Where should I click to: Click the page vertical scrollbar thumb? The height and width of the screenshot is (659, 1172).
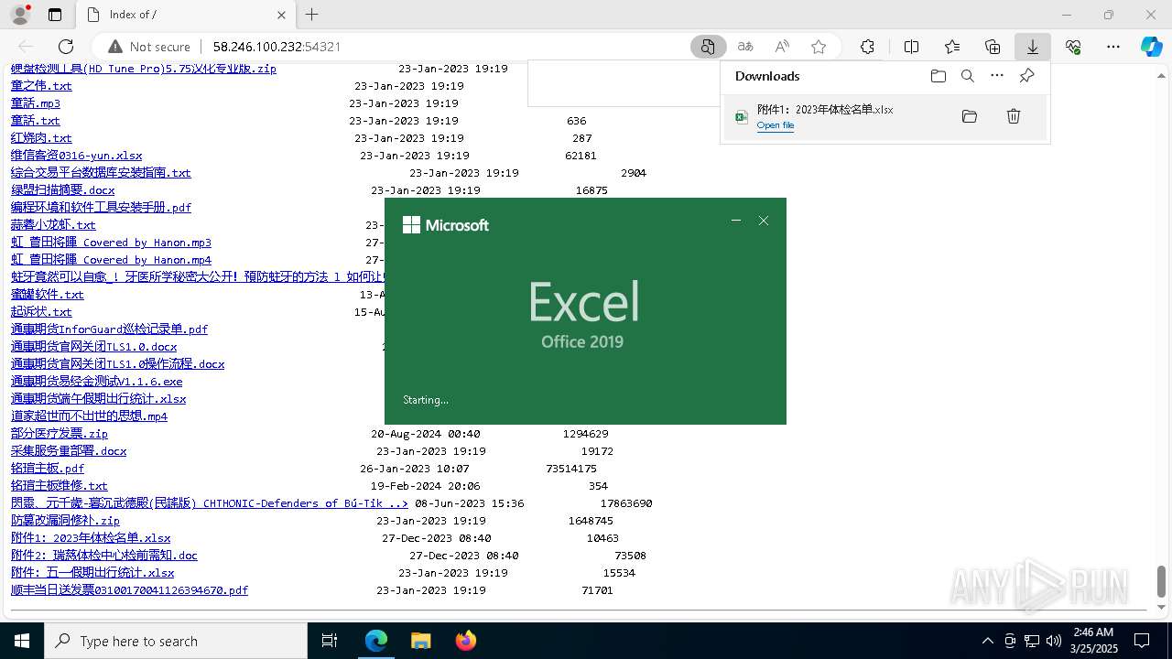click(1162, 580)
